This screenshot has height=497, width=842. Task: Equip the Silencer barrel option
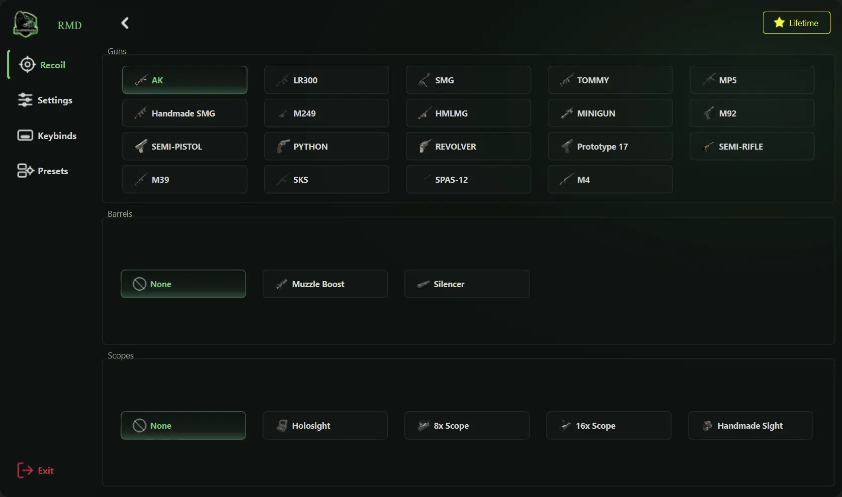tap(466, 284)
